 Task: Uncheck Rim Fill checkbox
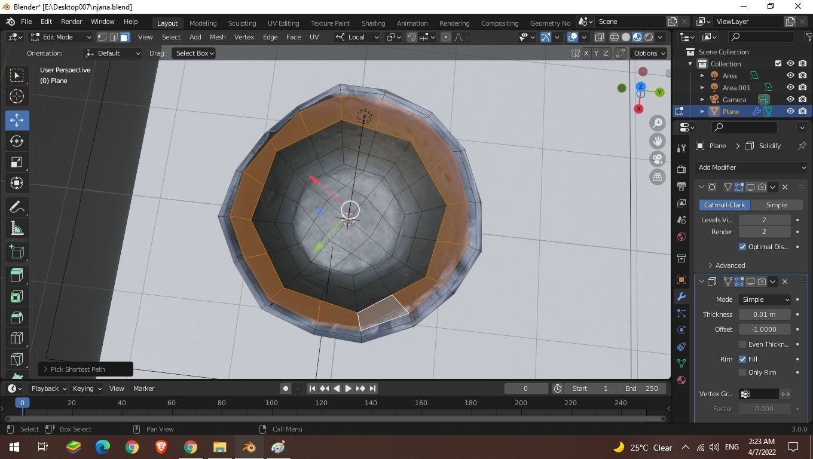tap(742, 359)
